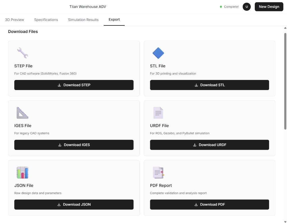Screen dimensions: 287x223
Task: Download the URDF file
Action: [209, 145]
